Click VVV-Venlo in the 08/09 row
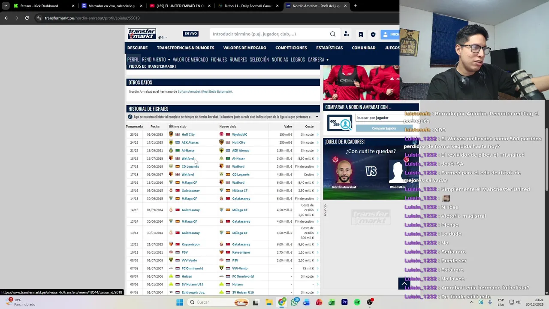The image size is (549, 309). coord(189,261)
